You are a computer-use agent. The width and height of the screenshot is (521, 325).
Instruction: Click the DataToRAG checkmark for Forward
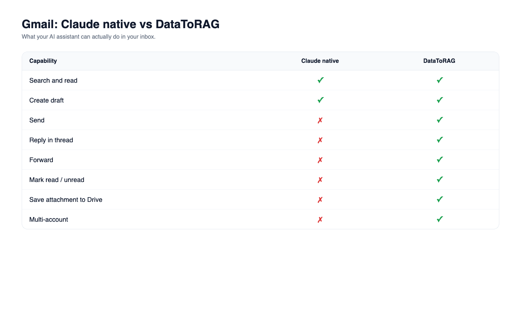[440, 160]
